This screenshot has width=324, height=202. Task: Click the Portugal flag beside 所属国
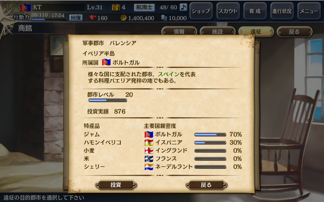coord(106,62)
